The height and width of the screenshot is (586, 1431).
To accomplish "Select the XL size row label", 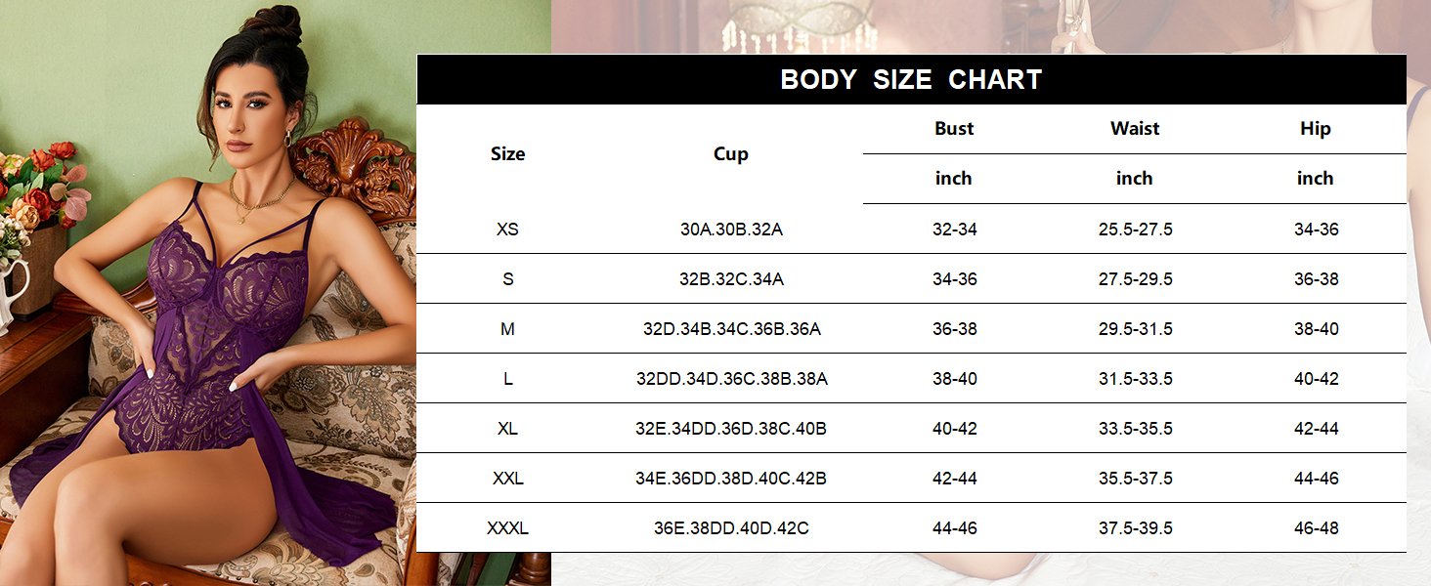I will click(507, 429).
